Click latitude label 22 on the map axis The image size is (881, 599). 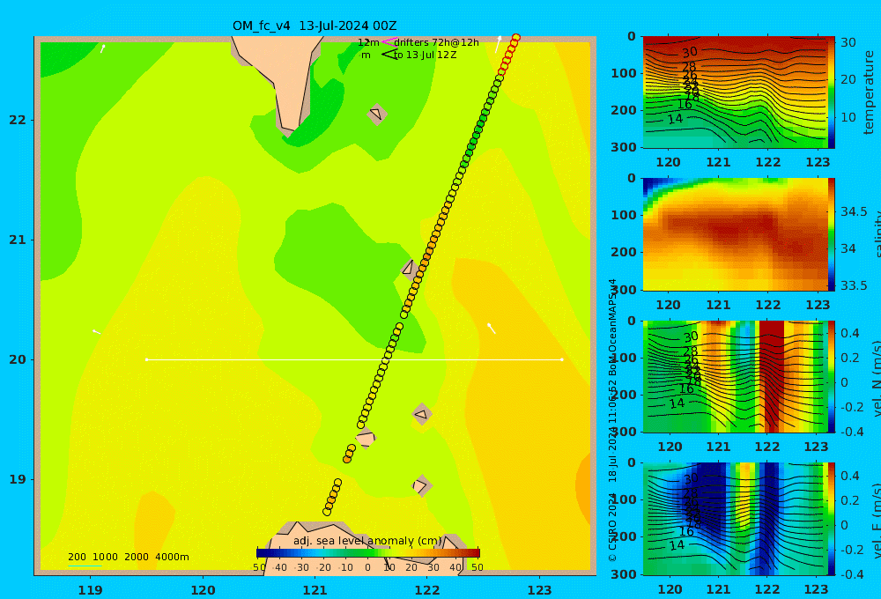pos(18,120)
